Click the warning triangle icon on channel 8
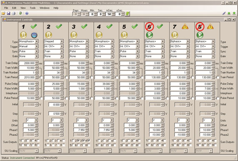Viewport: 238px width, 161px height. [x=210, y=26]
